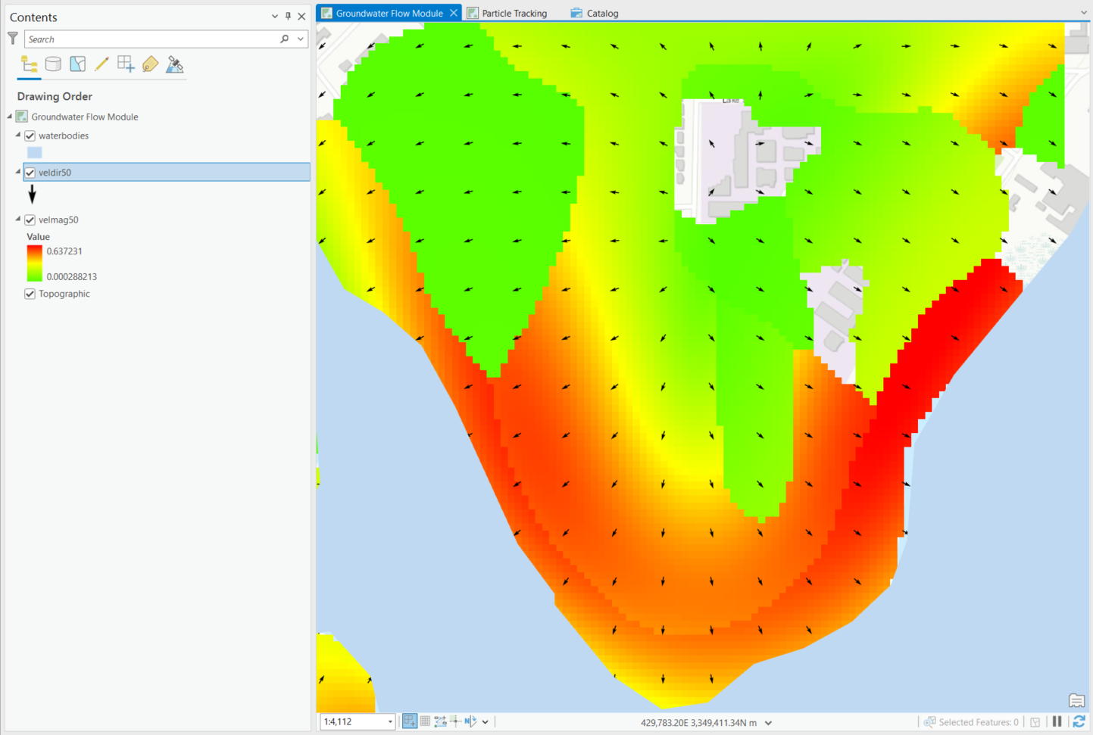Image resolution: width=1093 pixels, height=735 pixels.
Task: Uncheck the velmag50 layer checkbox
Action: pyautogui.click(x=30, y=220)
